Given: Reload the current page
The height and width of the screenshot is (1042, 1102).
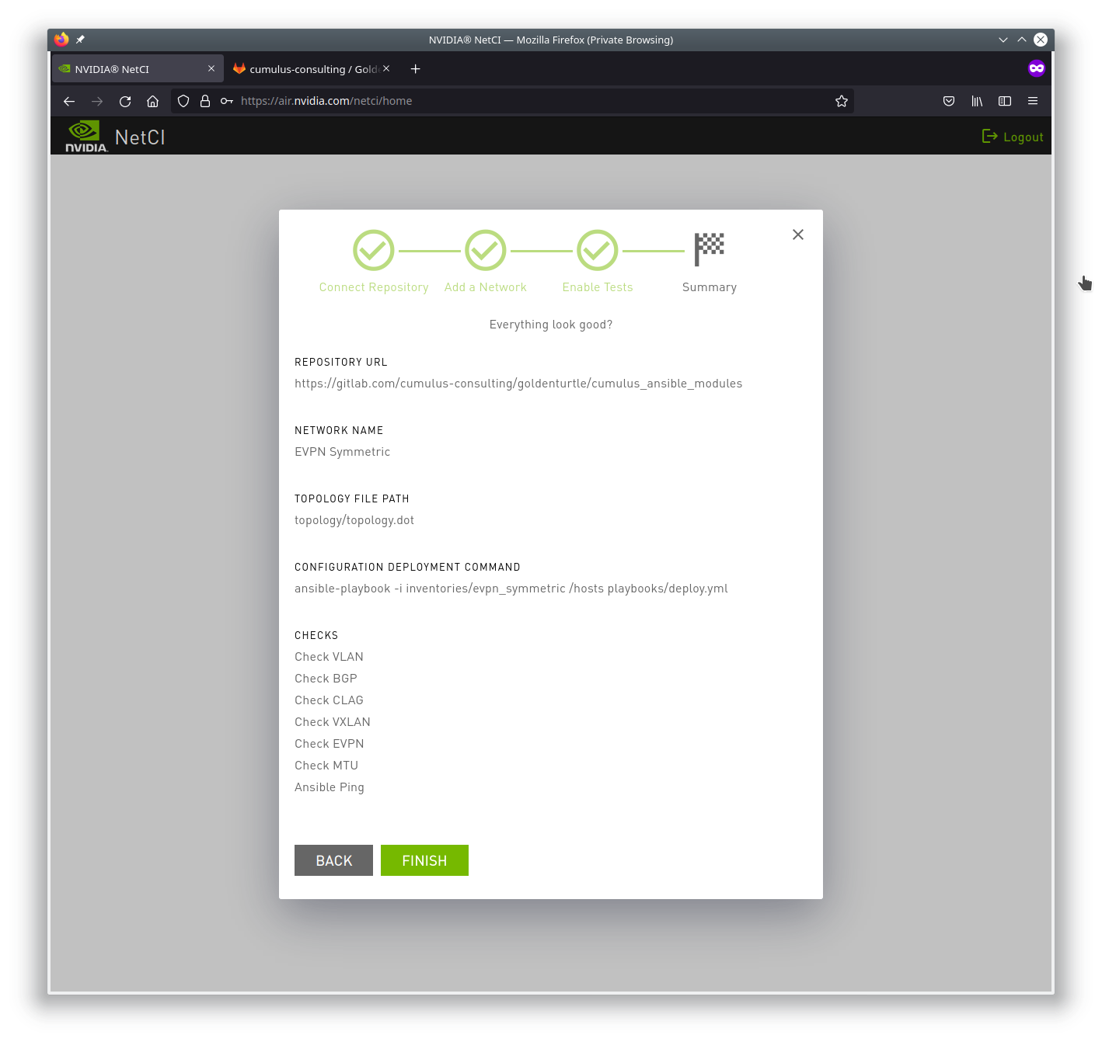Looking at the screenshot, I should click(125, 101).
